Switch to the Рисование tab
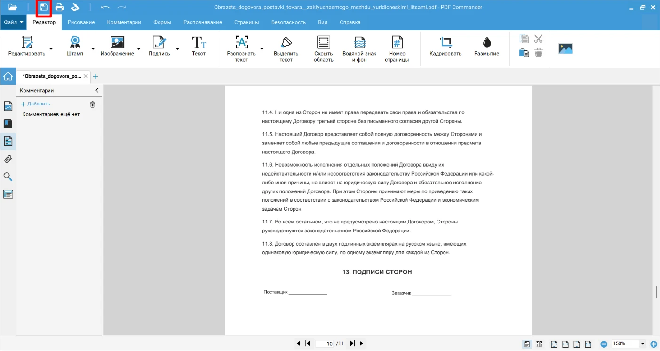Screen dimensions: 660x351 coord(81,22)
